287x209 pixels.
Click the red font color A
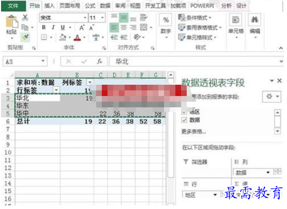78,37
